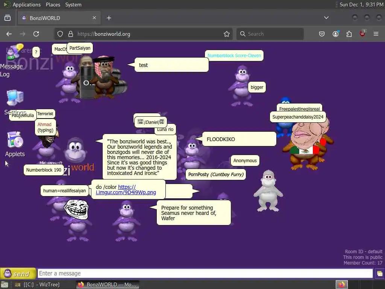385x289 pixels.
Task: Bookmark this page with the star
Action: click(227, 34)
